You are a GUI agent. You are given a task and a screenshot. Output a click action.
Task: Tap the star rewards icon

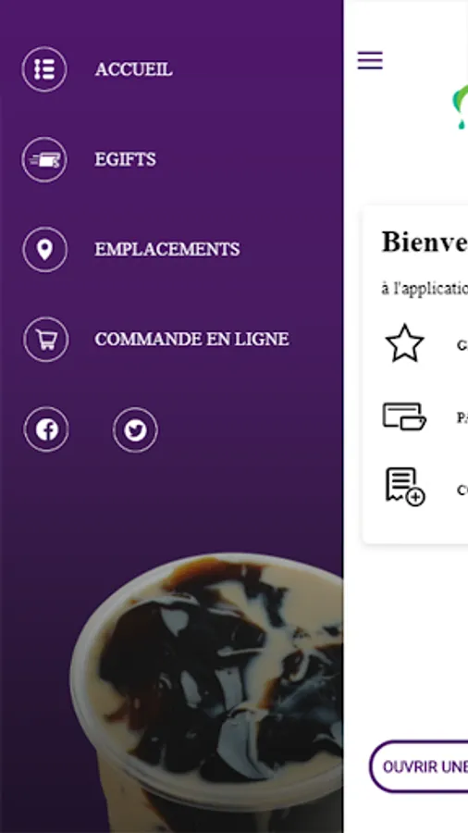click(405, 343)
